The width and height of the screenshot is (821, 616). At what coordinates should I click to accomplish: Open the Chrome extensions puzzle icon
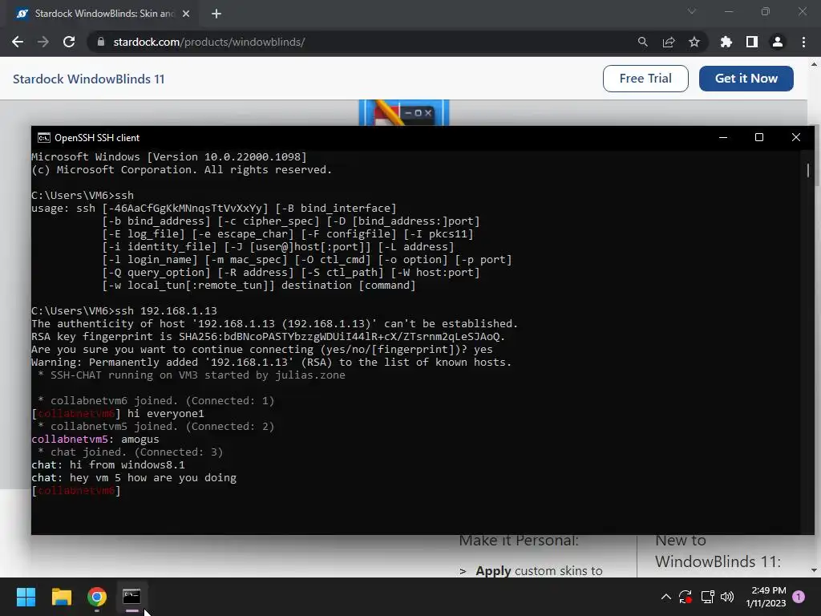726,42
